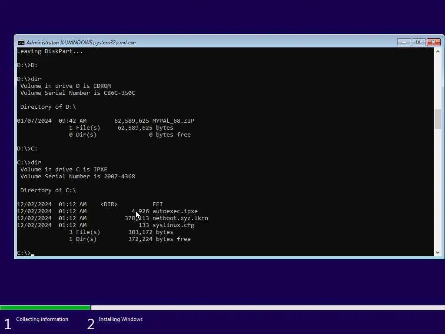This screenshot has width=445, height=334.
Task: Click 'Installing Windows' step label
Action: tap(121, 319)
